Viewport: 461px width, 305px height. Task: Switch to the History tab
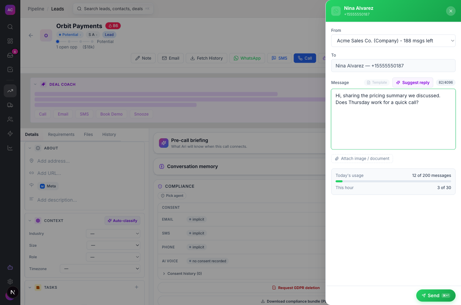pos(109,135)
